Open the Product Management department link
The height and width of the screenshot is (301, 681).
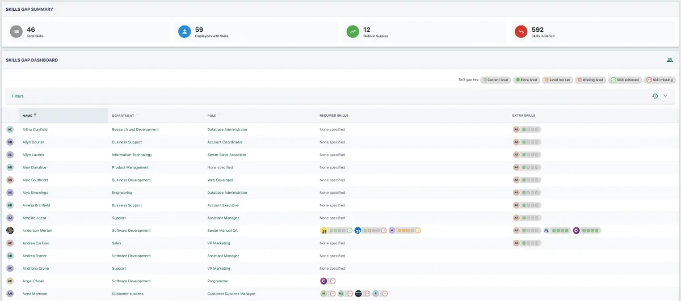pyautogui.click(x=130, y=167)
